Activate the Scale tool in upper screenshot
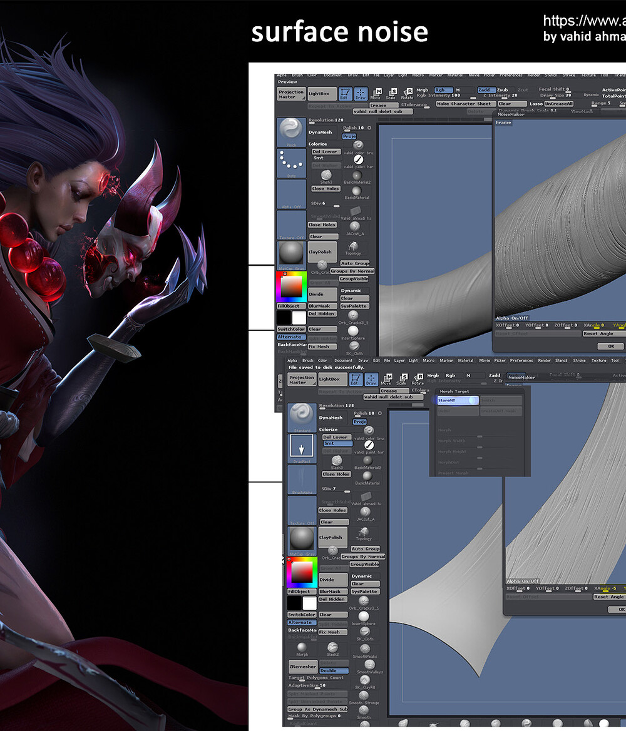 (x=391, y=94)
